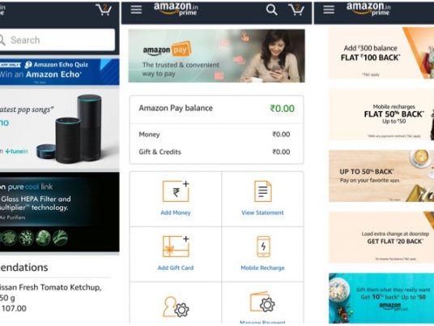Select the Add ₹300 balance offer
434x326 pixels.
tap(381, 53)
